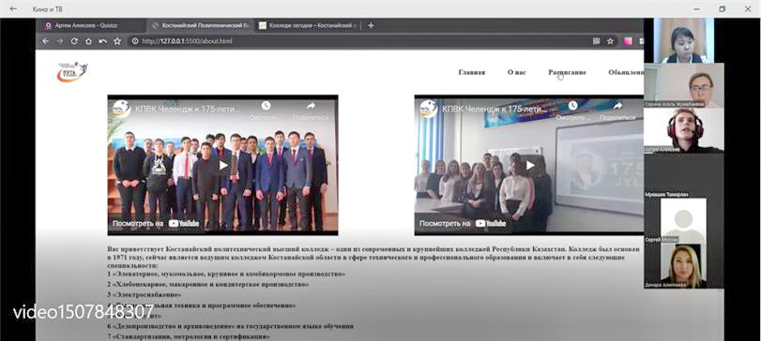761x341 pixels.
Task: Open the Главная navigation link
Action: (x=471, y=72)
